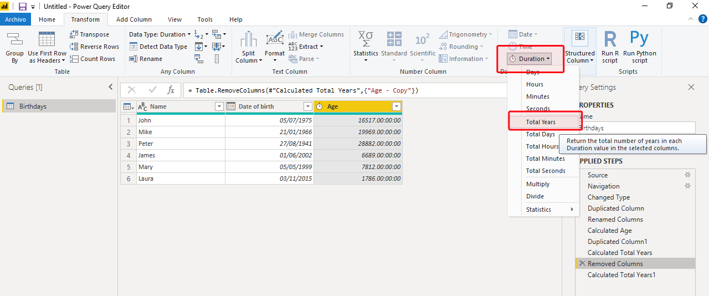Image resolution: width=709 pixels, height=296 pixels.
Task: Click the Pivot Column icon
Action: [x=199, y=59]
